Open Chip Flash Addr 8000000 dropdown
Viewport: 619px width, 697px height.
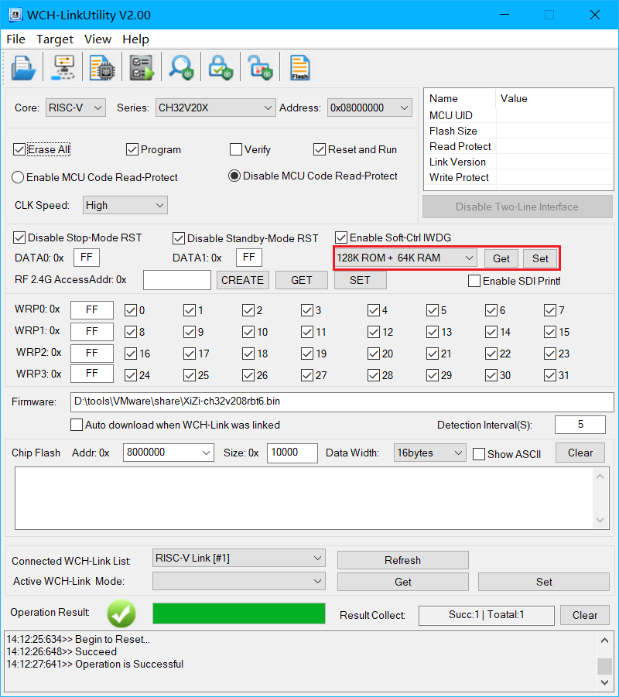click(168, 453)
